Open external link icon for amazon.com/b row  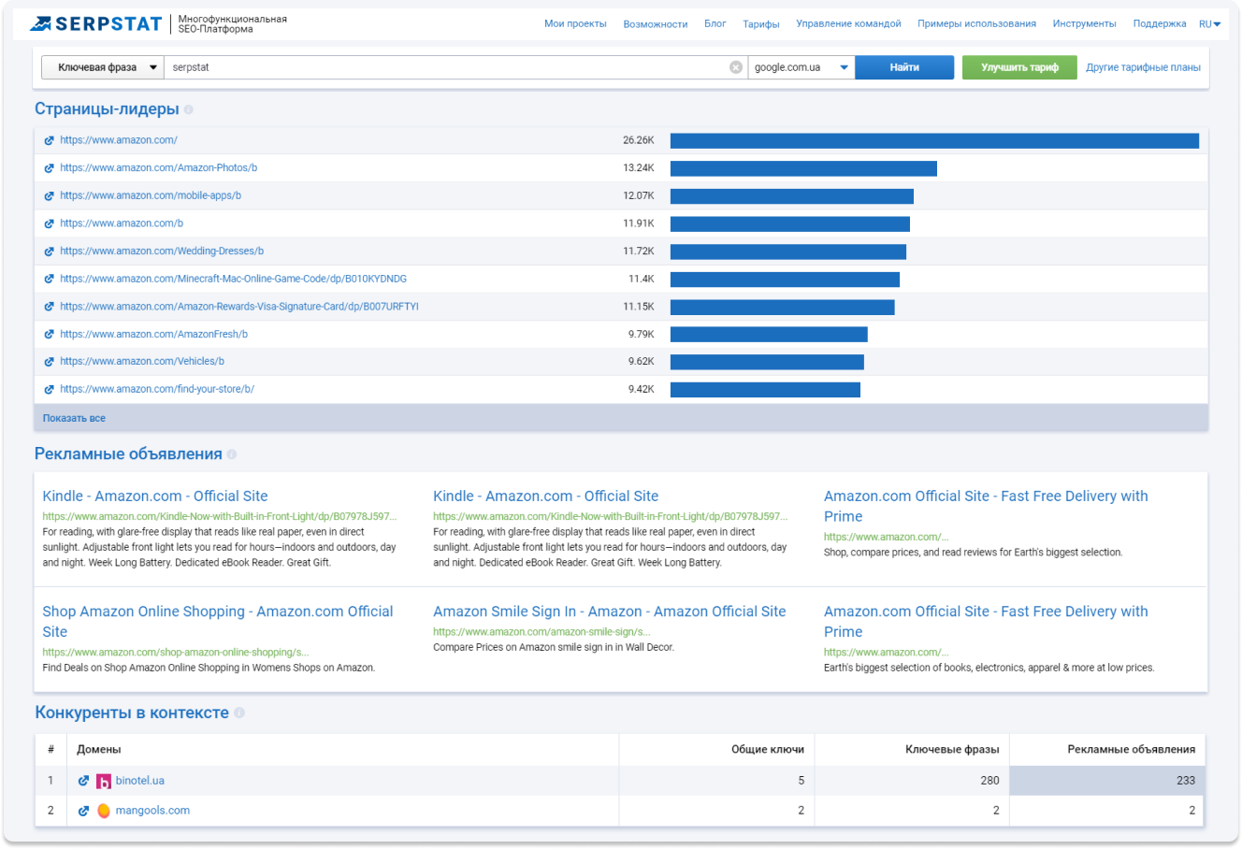(49, 223)
